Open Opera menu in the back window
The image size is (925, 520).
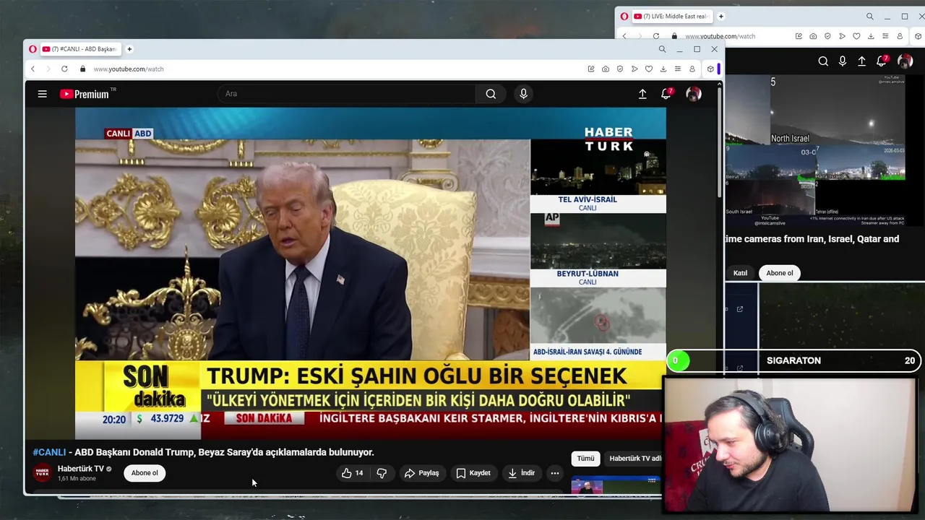tap(624, 17)
